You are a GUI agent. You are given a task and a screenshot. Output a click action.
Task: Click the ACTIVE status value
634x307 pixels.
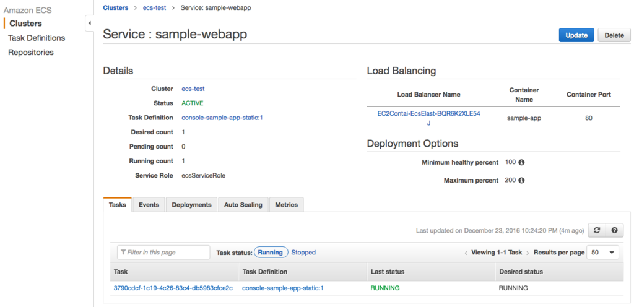193,103
